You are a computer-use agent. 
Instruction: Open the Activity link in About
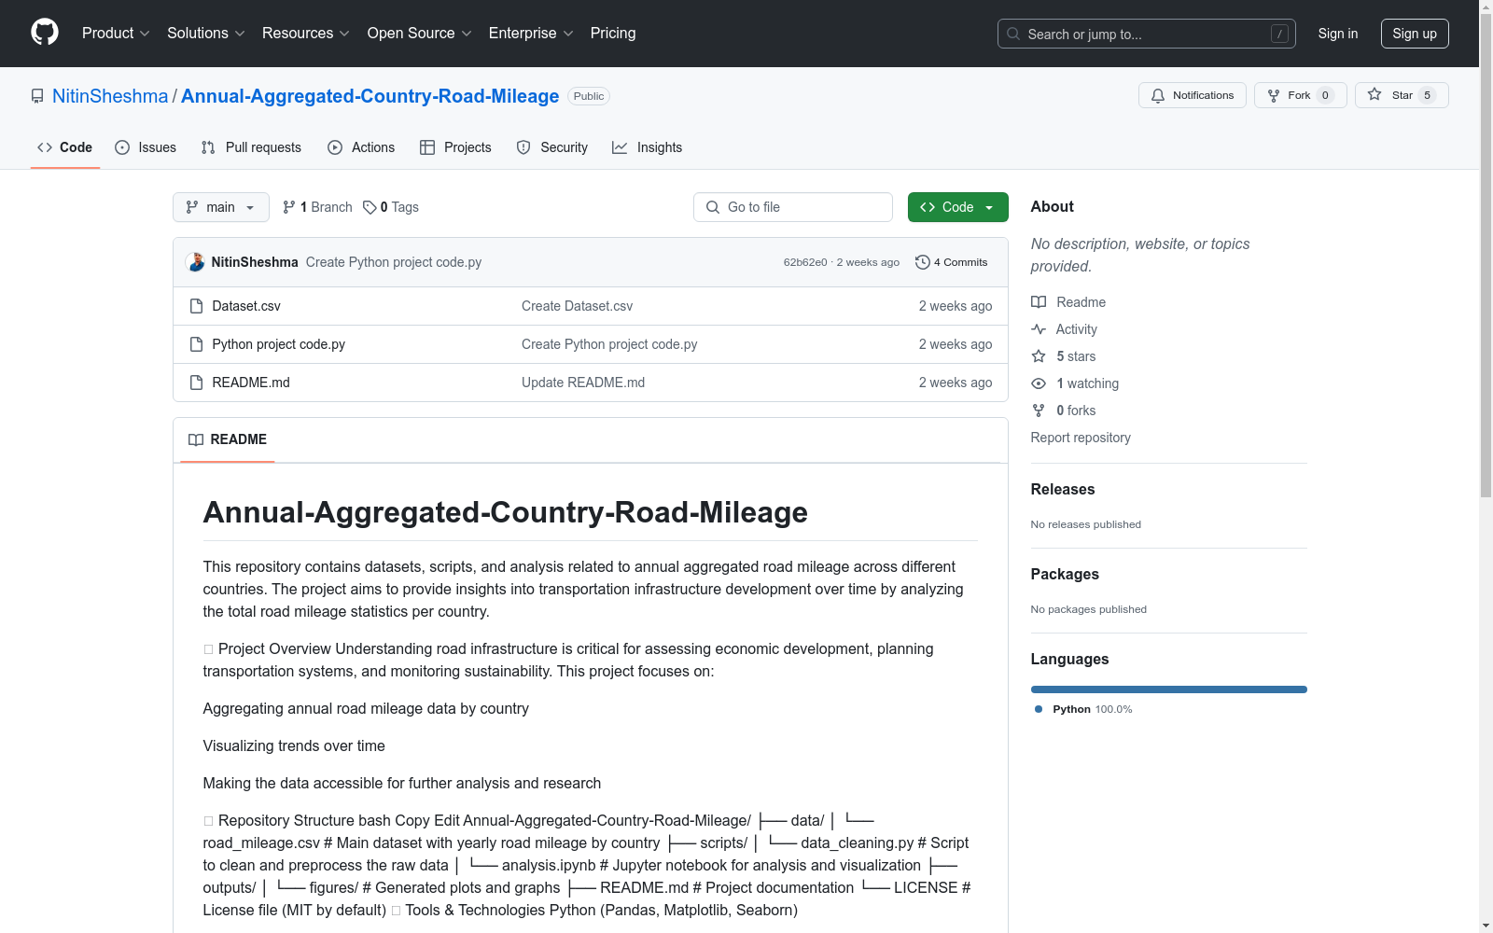point(1064,329)
